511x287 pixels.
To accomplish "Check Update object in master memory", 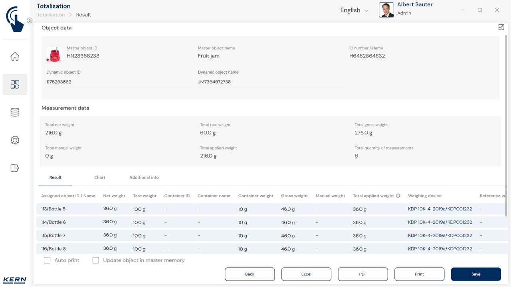I will 96,260.
